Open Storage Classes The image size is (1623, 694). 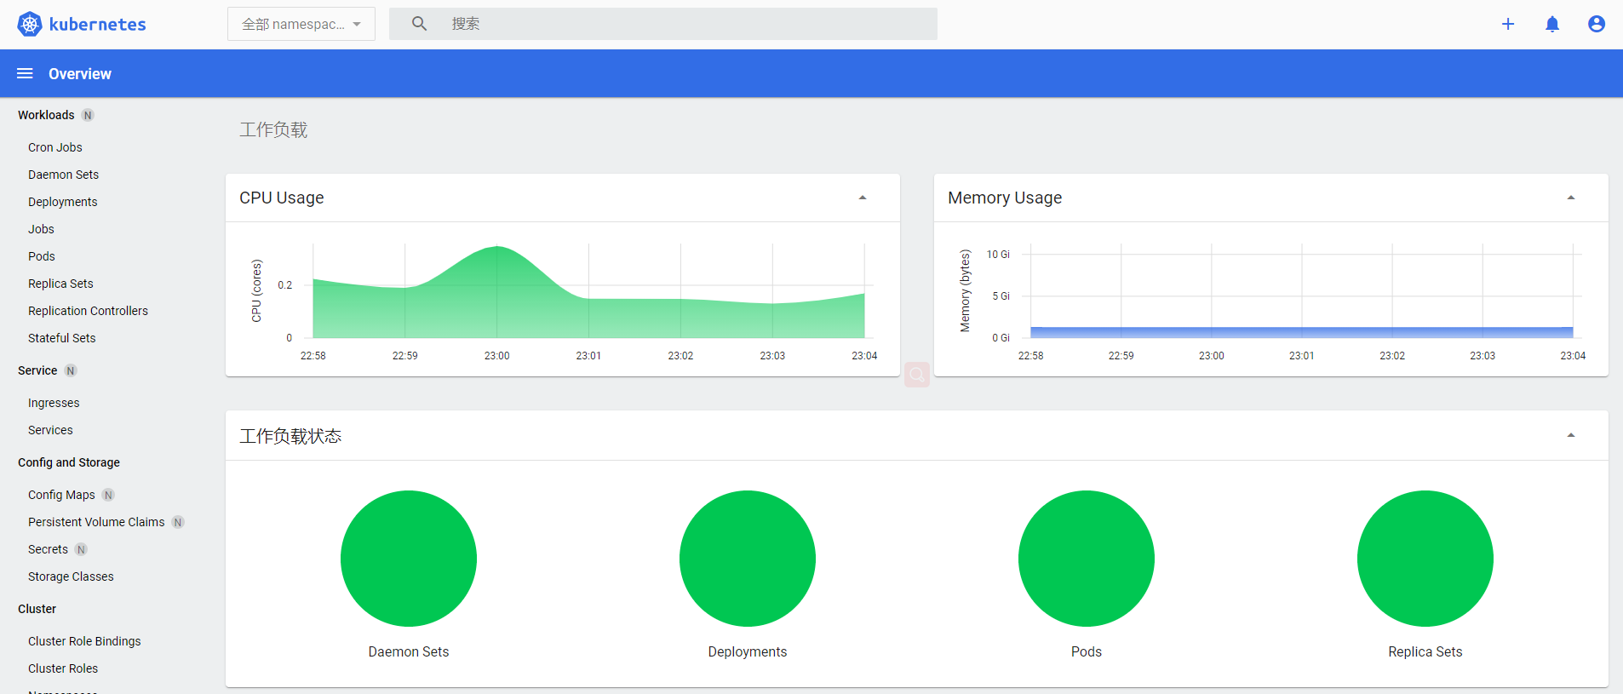71,576
